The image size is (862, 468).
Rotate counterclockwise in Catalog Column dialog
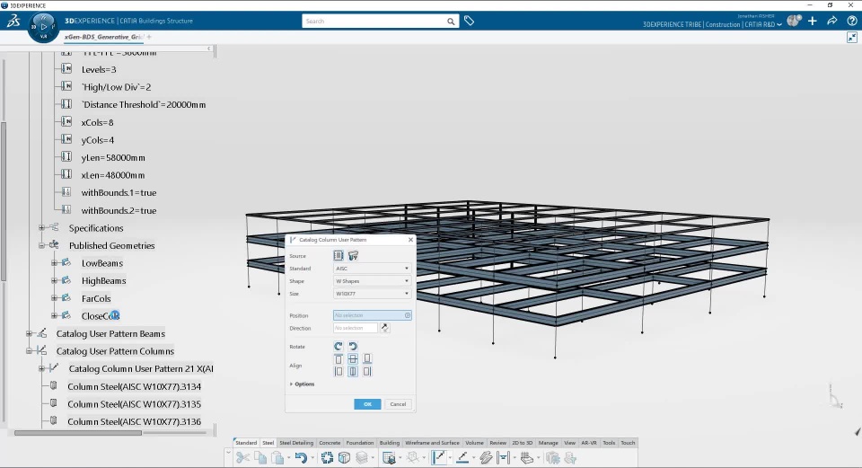(353, 347)
